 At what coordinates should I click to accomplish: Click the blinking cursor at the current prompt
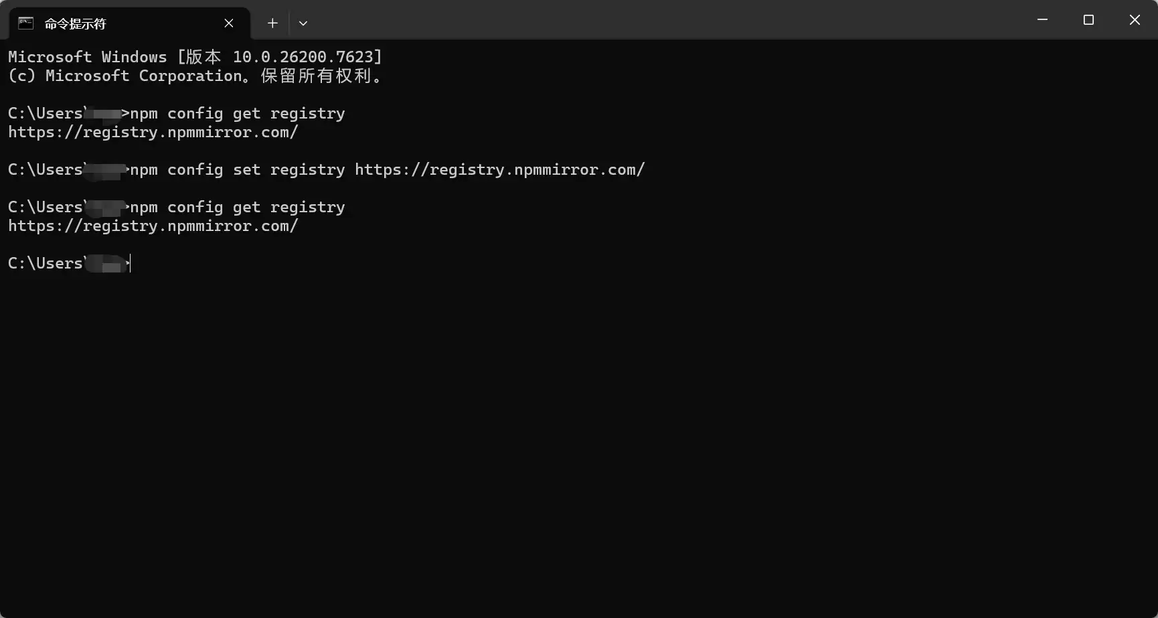131,264
